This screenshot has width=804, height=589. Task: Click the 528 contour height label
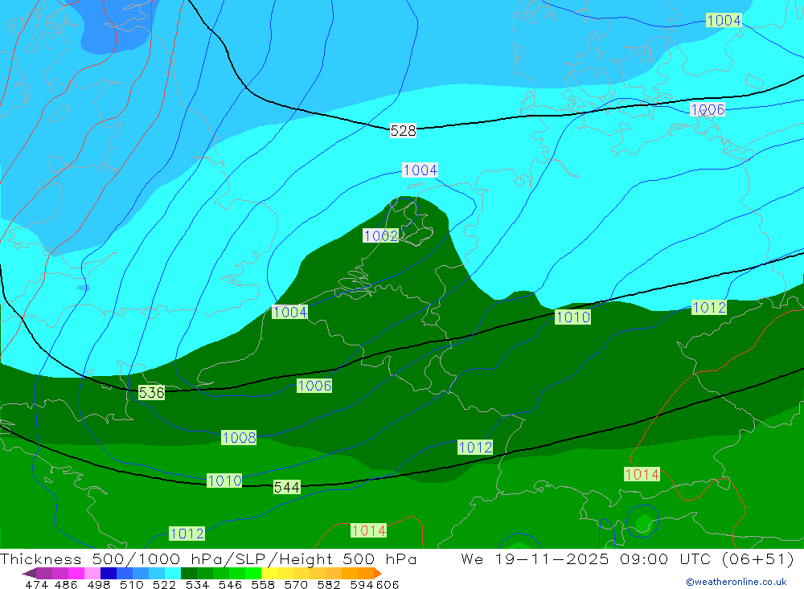tap(403, 131)
